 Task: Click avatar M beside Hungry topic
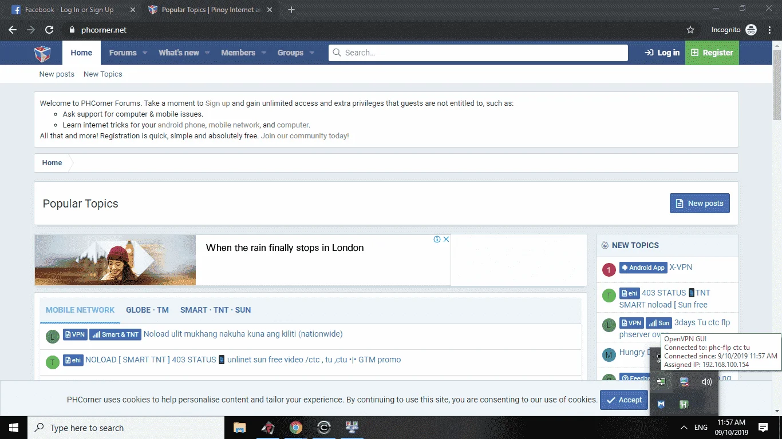pyautogui.click(x=609, y=355)
